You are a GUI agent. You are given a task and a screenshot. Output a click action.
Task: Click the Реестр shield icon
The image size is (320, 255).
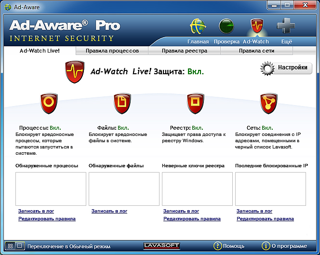195,103
